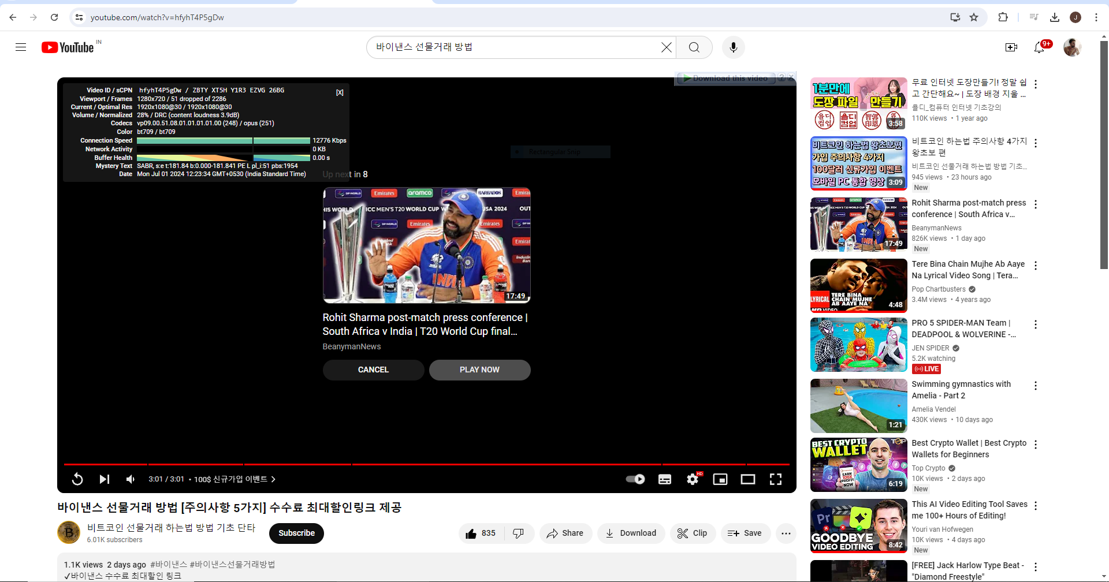Toggle theater mode

pos(748,479)
